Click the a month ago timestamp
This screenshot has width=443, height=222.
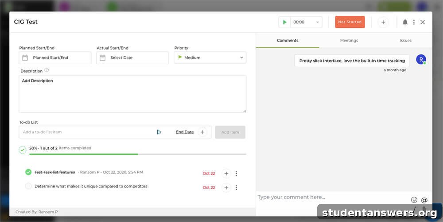click(395, 70)
